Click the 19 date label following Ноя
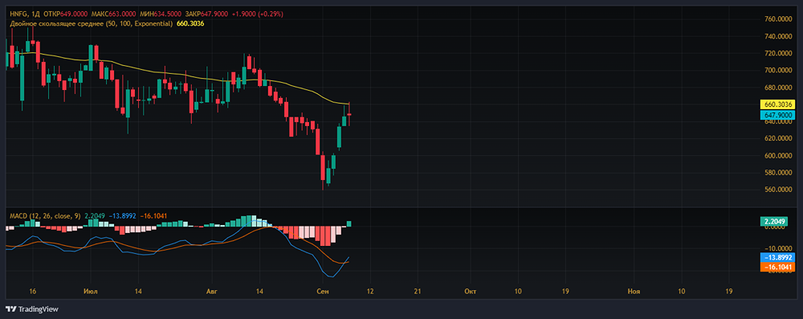The image size is (803, 319). 729,291
